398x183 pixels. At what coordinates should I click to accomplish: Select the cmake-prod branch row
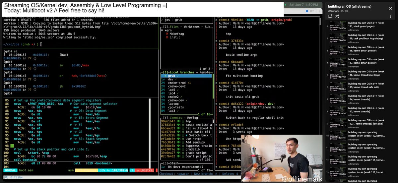(x=186, y=83)
